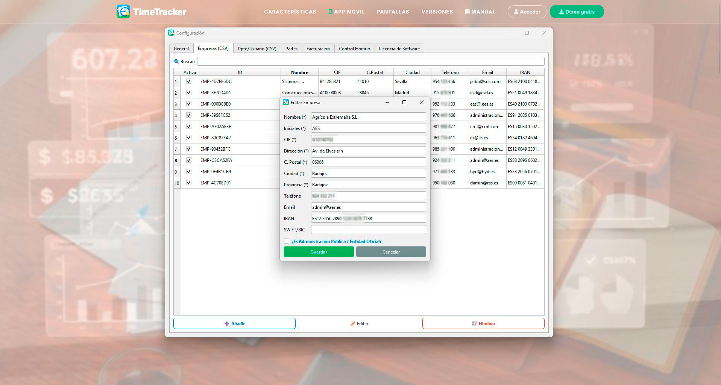Image resolution: width=721 pixels, height=385 pixels.
Task: Open the Control Horario tab
Action: pyautogui.click(x=354, y=48)
